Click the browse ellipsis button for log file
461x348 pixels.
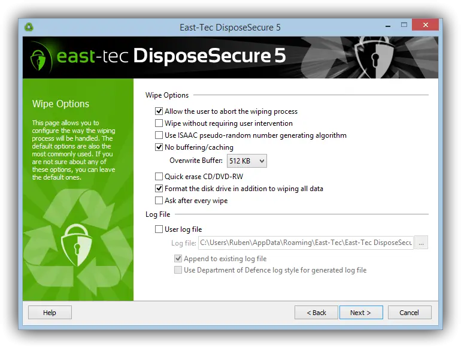click(421, 243)
